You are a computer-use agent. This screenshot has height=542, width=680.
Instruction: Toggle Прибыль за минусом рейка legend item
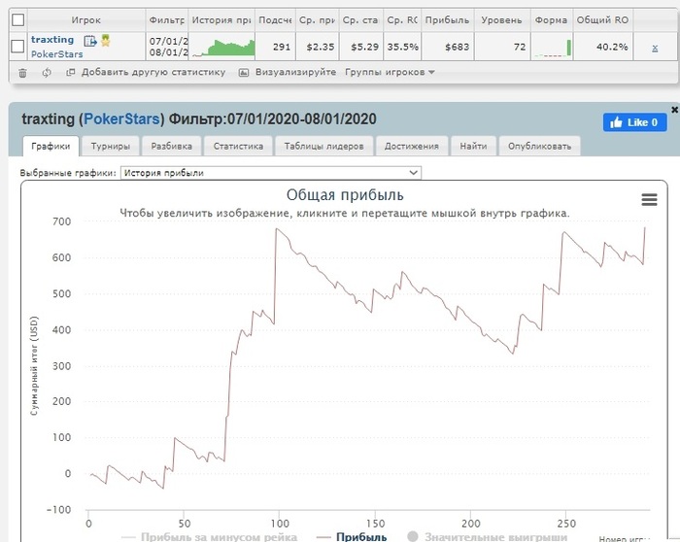(210, 537)
